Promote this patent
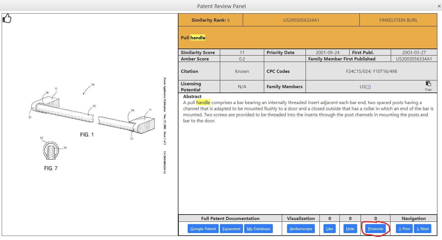Screen dimensions: 442x240 [x=376, y=229]
